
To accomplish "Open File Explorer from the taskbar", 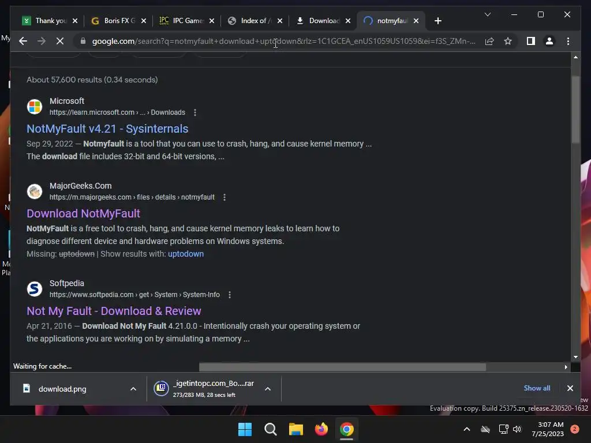I will point(296,429).
